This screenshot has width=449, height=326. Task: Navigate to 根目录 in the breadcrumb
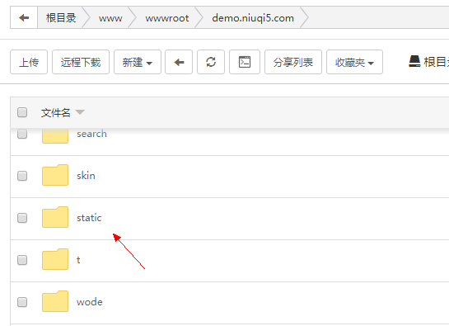coord(61,18)
